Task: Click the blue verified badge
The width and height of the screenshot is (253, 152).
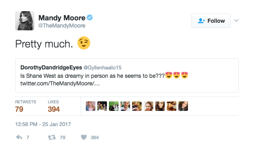Action: tap(90, 18)
